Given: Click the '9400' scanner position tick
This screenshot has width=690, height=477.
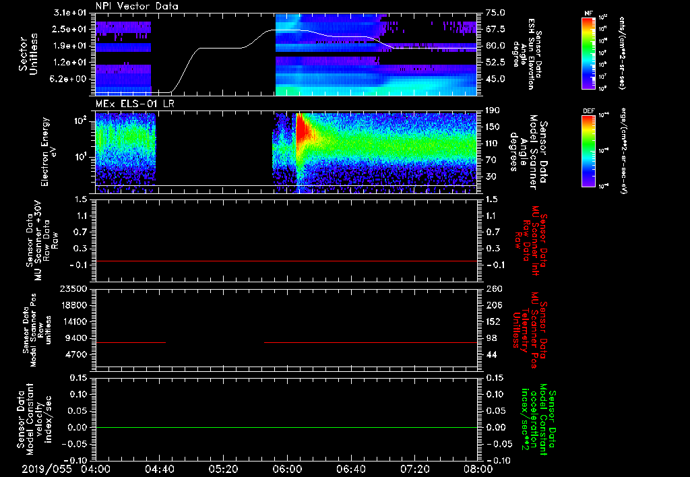Looking at the screenshot, I should coord(78,338).
